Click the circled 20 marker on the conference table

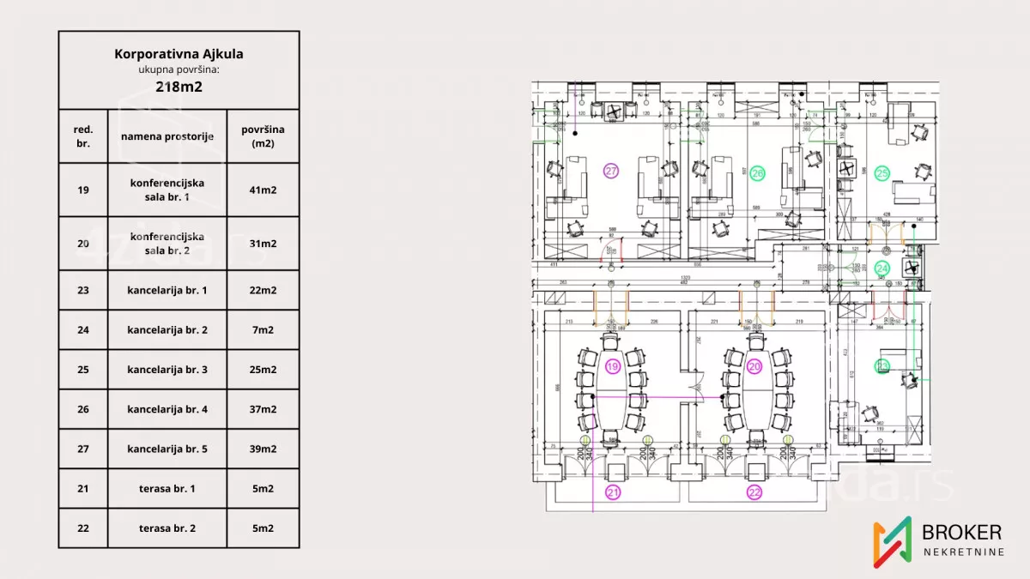[755, 367]
